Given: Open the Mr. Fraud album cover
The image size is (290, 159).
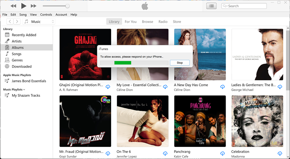Looking at the screenshot, I should click(x=85, y=121).
